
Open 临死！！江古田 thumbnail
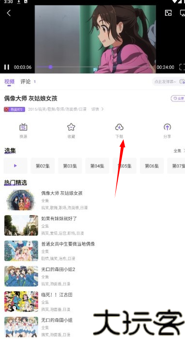point(21,301)
